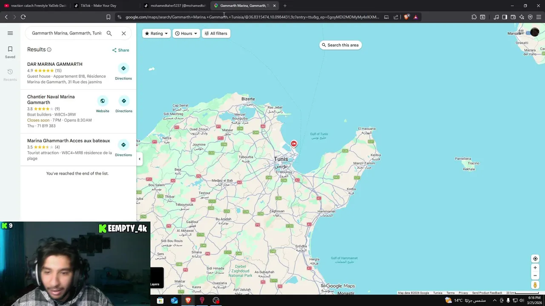Collapse the side results panel
Viewport: 545px width, 306px height.
coord(139,159)
